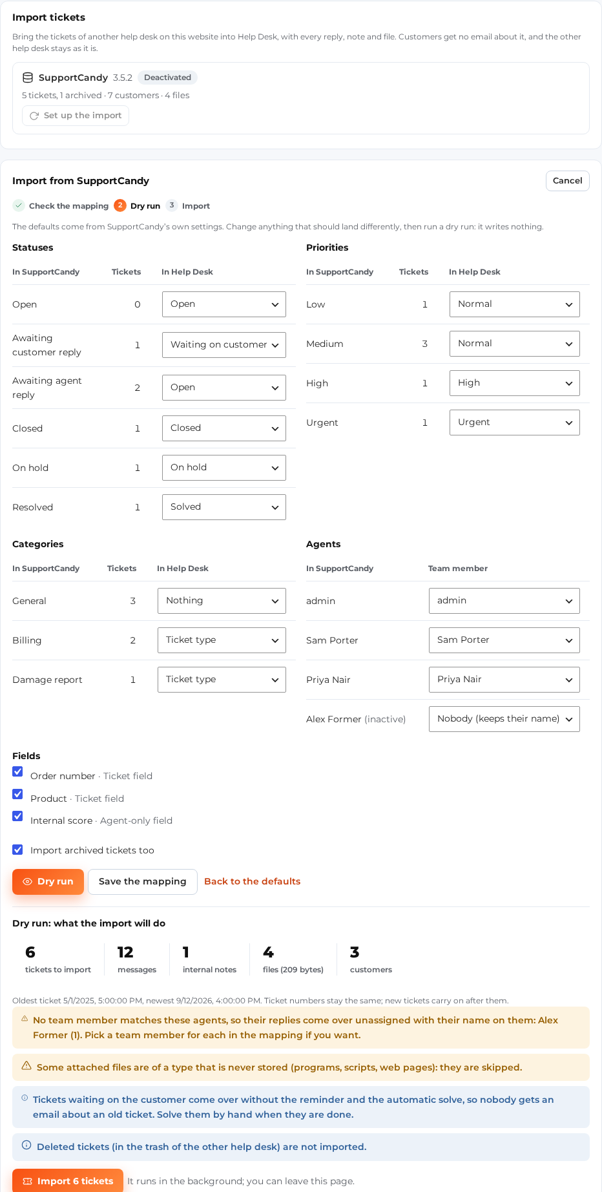This screenshot has width=602, height=1192.
Task: Open the priority dropdown for Medium
Action: tap(514, 344)
